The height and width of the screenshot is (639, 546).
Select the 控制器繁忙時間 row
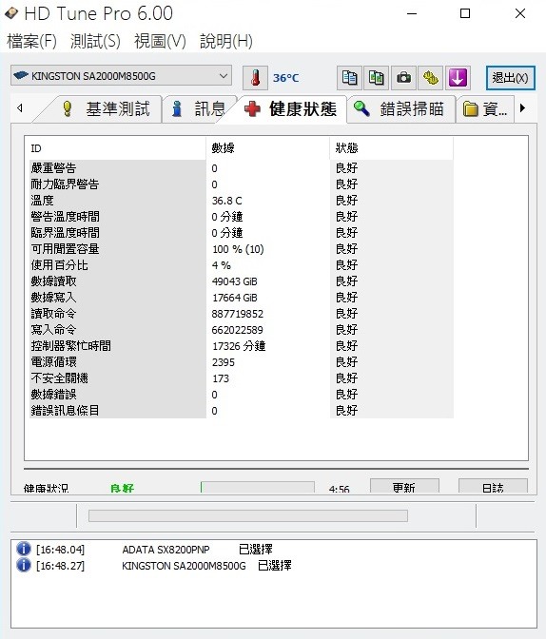click(x=242, y=346)
